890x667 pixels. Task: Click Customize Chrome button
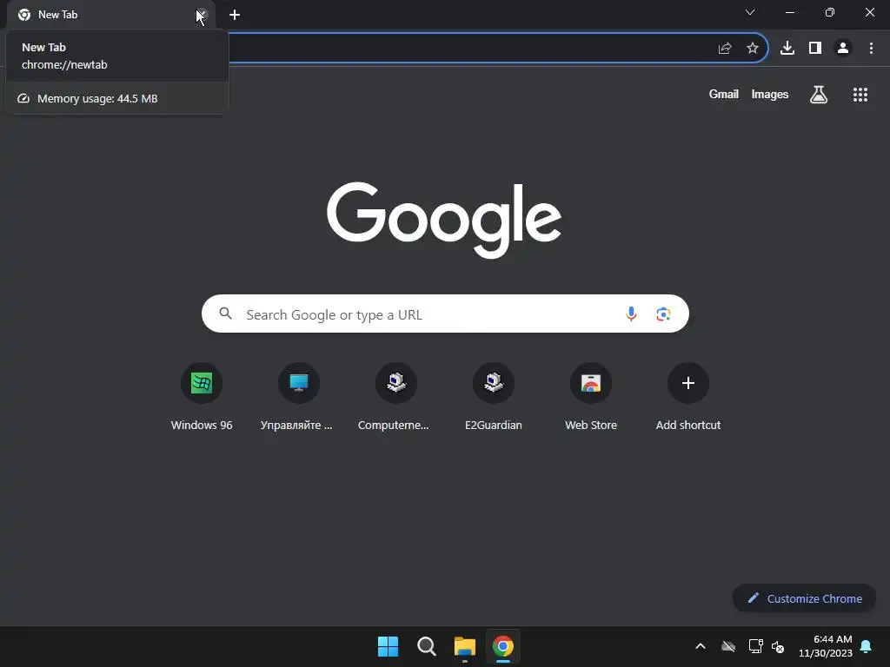[804, 598]
